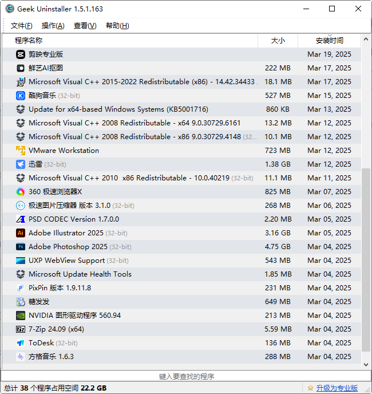Click the Adobe Illustrator 2025 Ai icon

point(21,233)
